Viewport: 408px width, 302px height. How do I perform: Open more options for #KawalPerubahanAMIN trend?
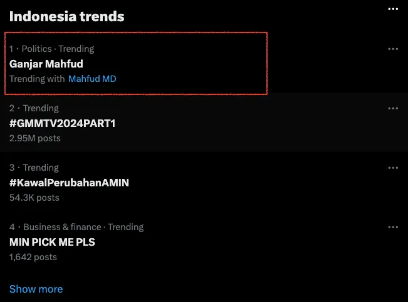393,168
